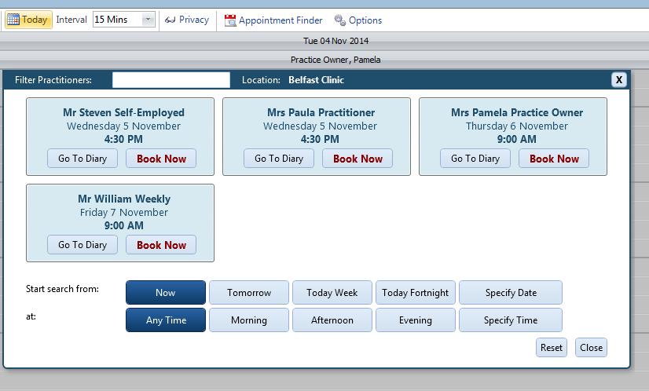Select Morning time option
Screen dimensions: 649x391
coord(249,320)
